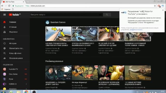Screen dimensions: 166x93
Task: Open the Не верь Мармоку thumbnail
Action: [85, 73]
